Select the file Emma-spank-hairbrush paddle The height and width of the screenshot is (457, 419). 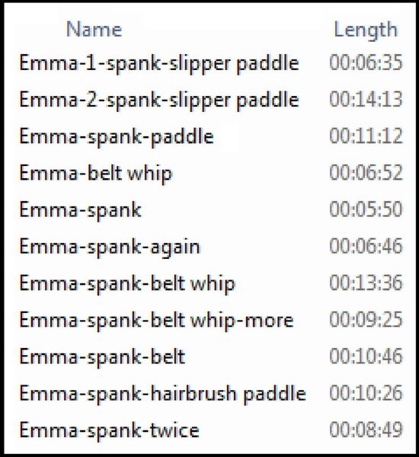pyautogui.click(x=163, y=394)
